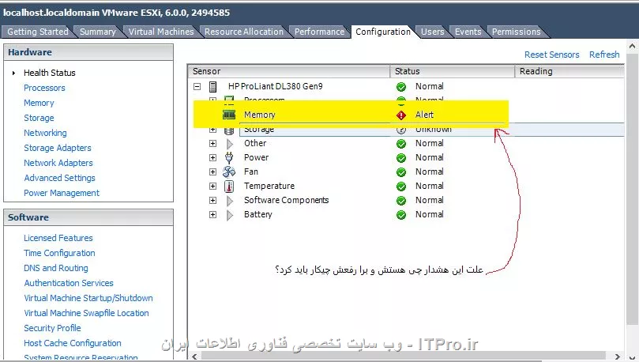Click the horizontal scrollbar right arrow
This screenshot has width=639, height=362.
(617, 356)
